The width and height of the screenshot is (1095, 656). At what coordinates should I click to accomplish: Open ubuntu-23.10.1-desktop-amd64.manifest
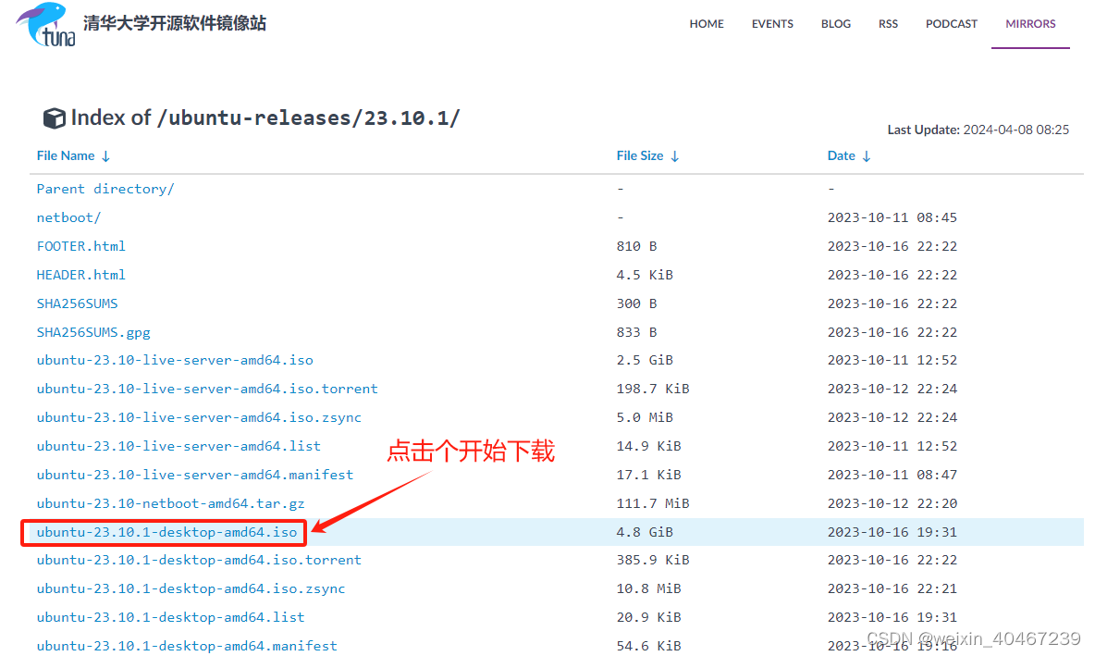click(x=187, y=646)
